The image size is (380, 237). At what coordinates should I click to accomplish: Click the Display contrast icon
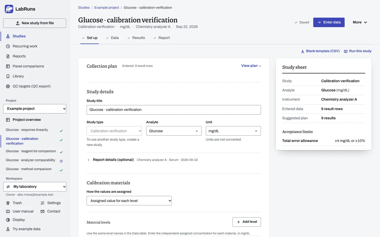pyautogui.click(x=8, y=220)
